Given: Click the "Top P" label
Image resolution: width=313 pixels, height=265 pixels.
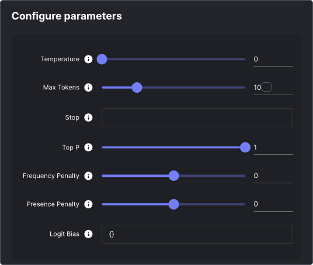Looking at the screenshot, I should click(x=71, y=148).
